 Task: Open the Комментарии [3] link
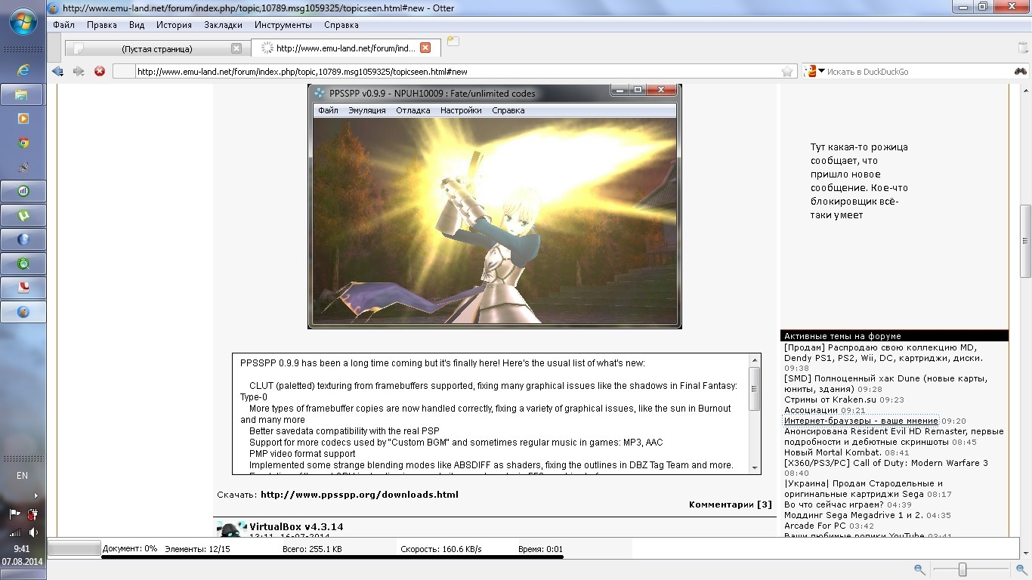731,504
